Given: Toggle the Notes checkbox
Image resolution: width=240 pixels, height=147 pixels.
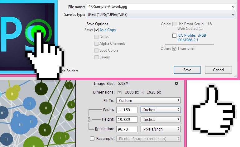Looking at the screenshot, I should click(x=96, y=37).
